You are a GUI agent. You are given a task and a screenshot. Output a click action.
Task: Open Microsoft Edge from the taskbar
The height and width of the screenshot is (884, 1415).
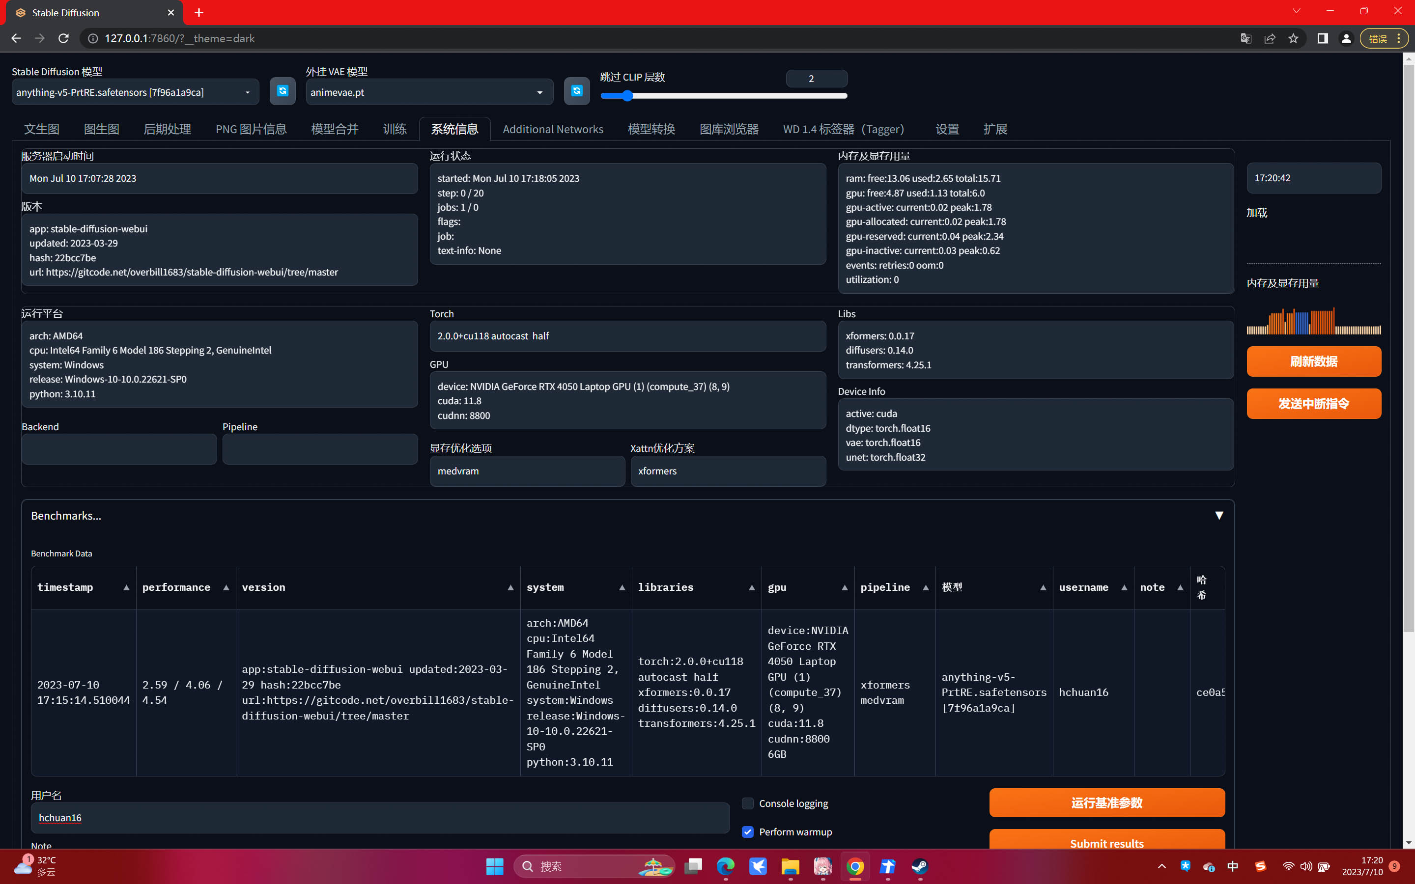click(726, 866)
